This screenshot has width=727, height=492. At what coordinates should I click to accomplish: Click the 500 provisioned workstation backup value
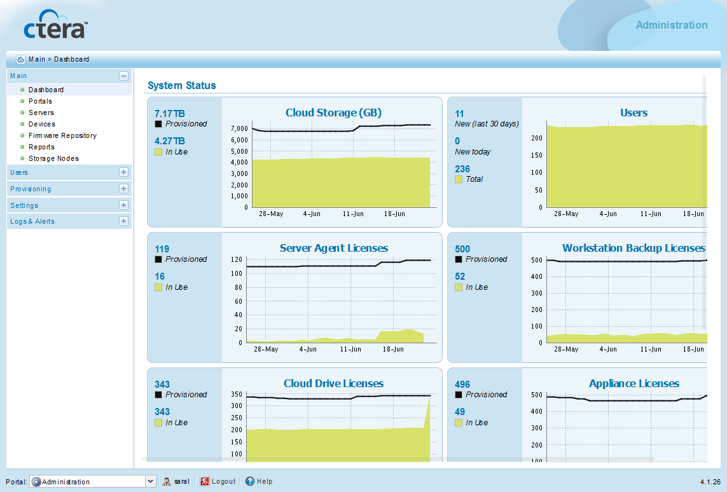point(462,249)
